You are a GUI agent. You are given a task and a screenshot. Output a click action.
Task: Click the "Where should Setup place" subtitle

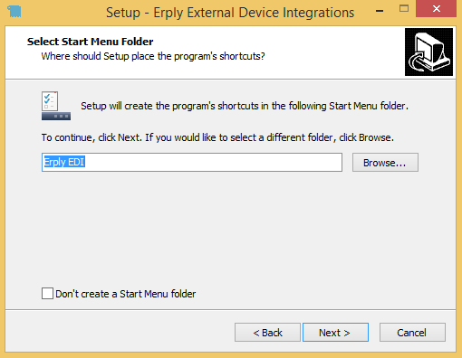pyautogui.click(x=153, y=56)
